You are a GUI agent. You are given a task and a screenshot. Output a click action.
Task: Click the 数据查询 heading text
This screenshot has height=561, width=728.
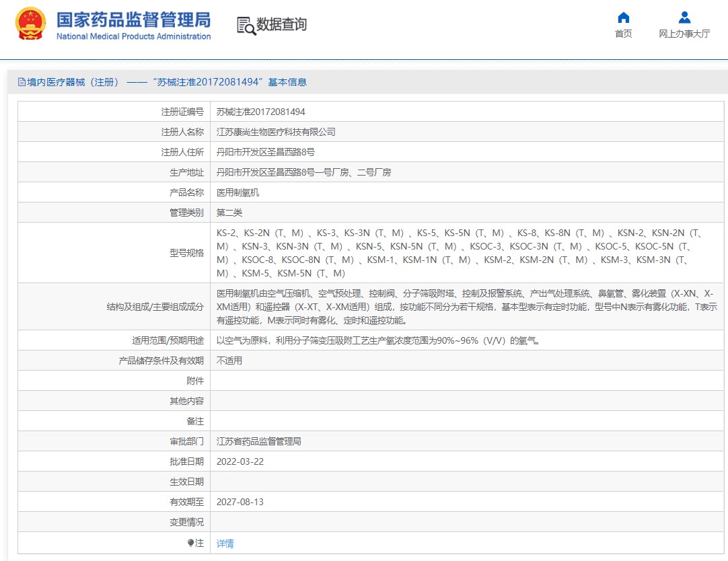click(x=282, y=24)
